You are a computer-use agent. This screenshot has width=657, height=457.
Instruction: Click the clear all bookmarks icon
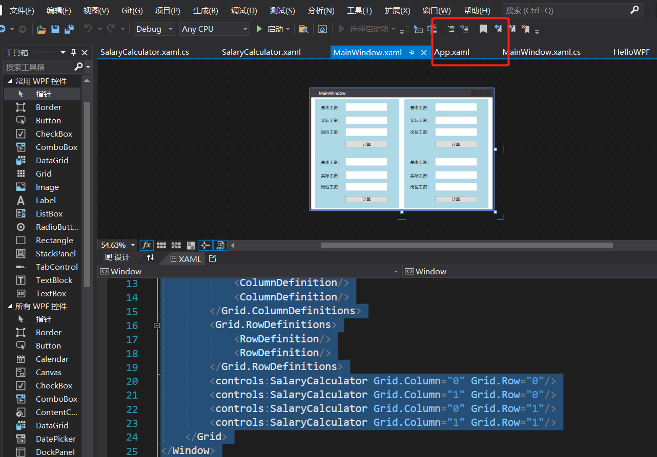525,29
